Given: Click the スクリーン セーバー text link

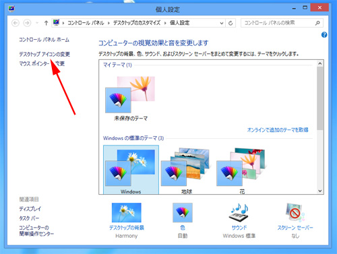Looking at the screenshot, I should tap(295, 228).
